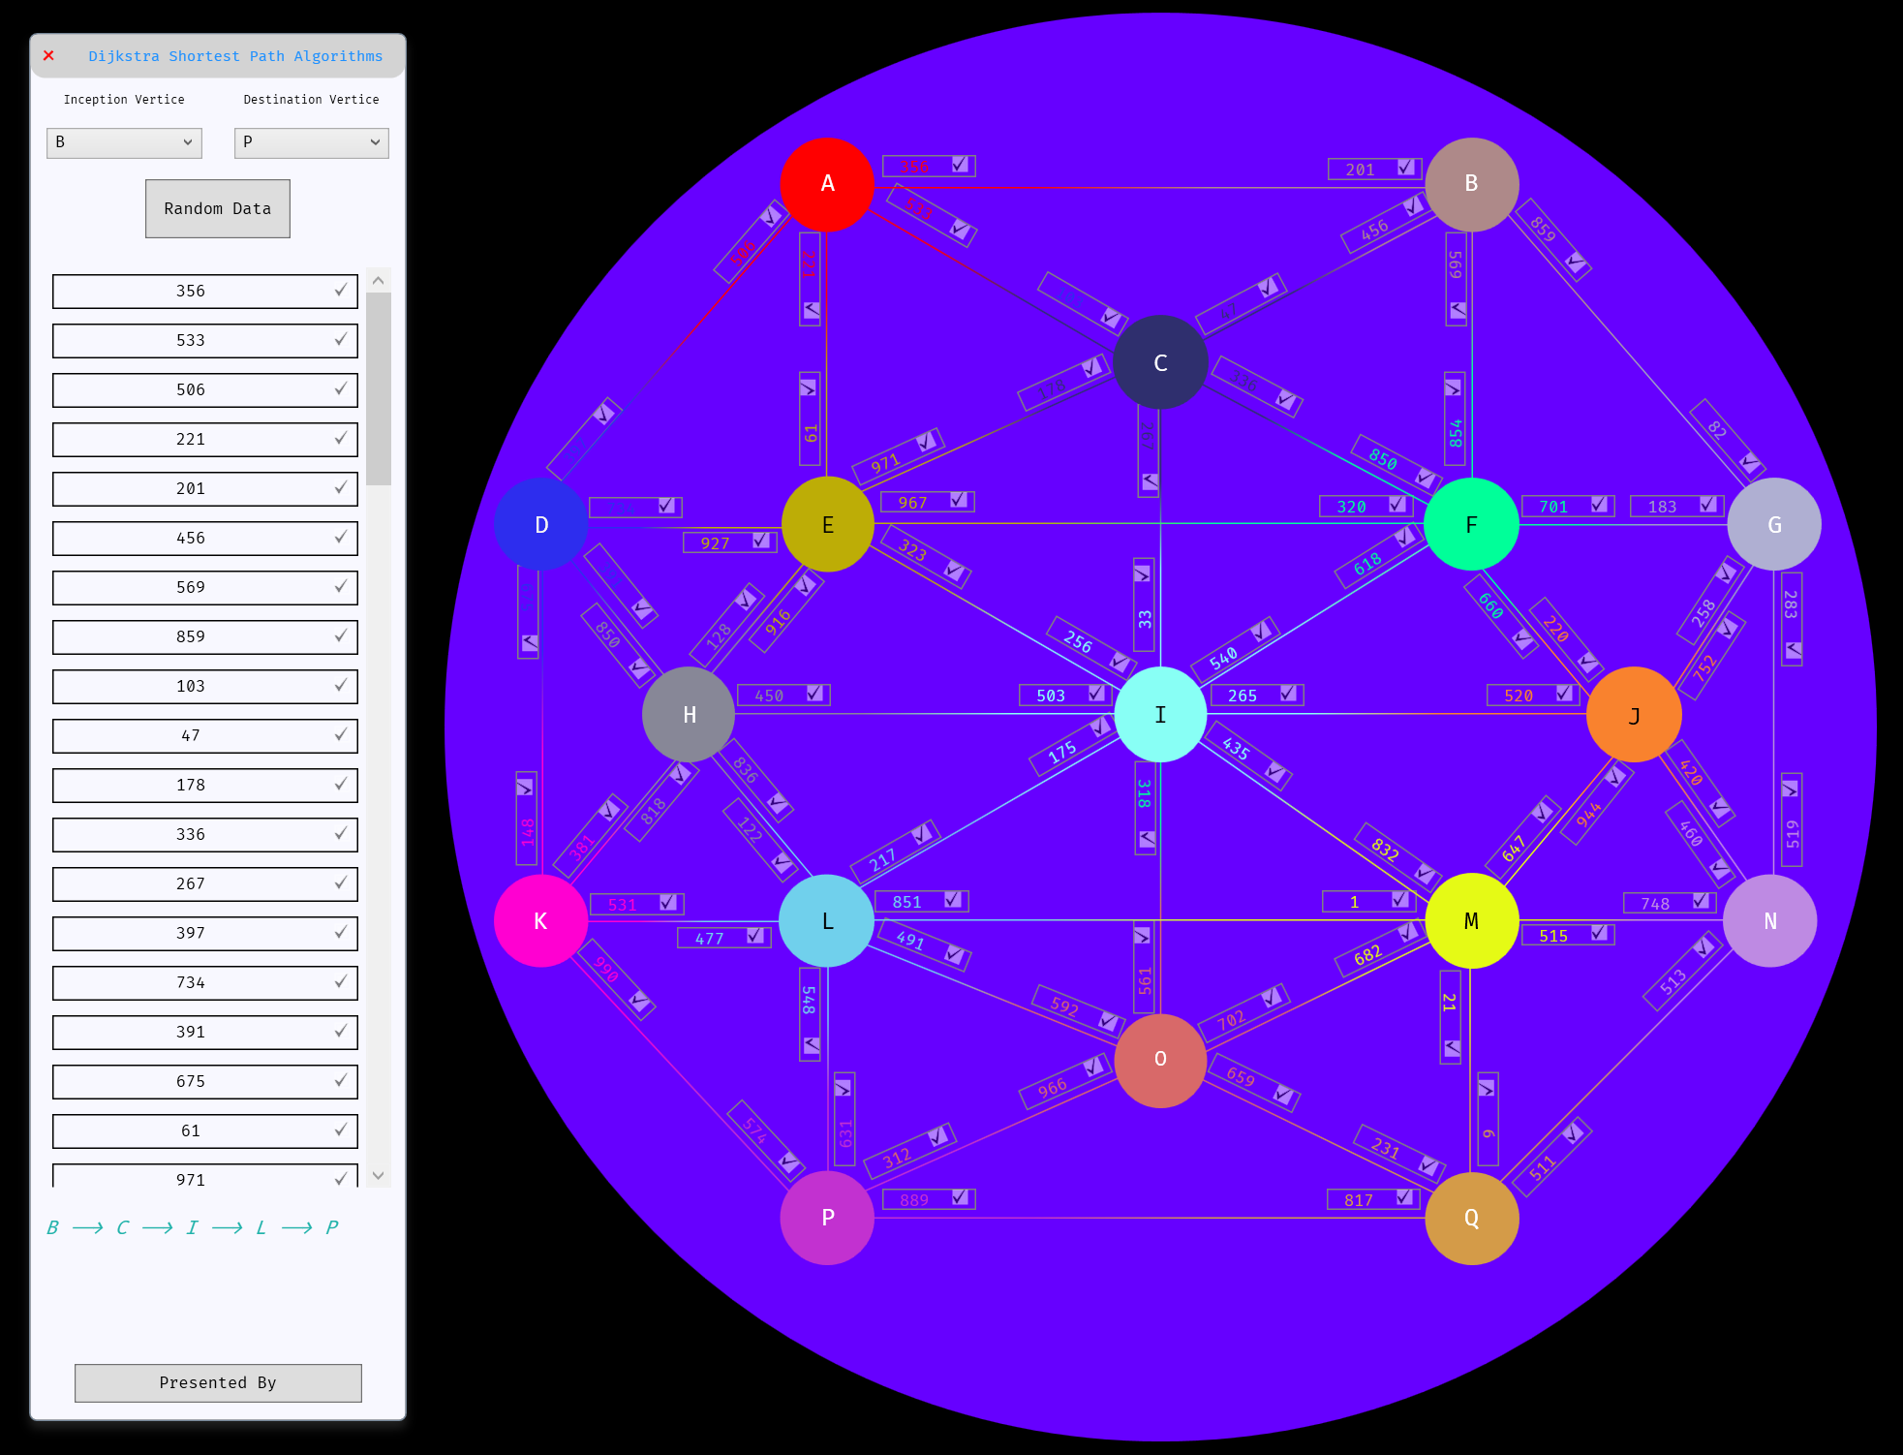The width and height of the screenshot is (1903, 1455).
Task: Click the Random Data button
Action: click(x=217, y=208)
